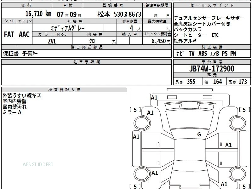Click the 注意事項欄 header

point(86,62)
